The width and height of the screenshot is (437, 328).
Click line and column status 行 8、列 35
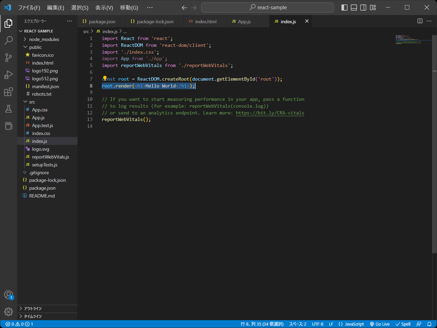[x=262, y=324]
